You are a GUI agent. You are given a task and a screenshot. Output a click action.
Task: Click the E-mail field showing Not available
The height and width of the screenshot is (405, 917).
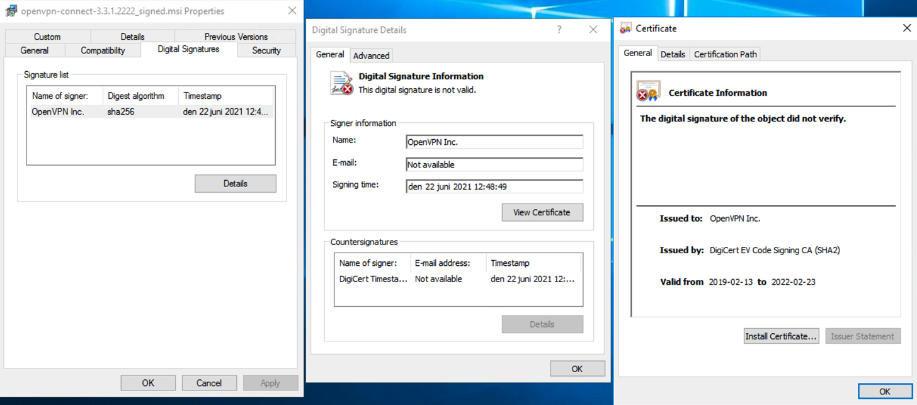[x=494, y=164]
